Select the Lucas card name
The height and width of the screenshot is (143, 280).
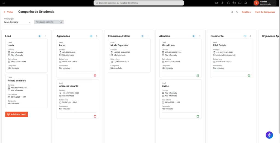pos(62,45)
